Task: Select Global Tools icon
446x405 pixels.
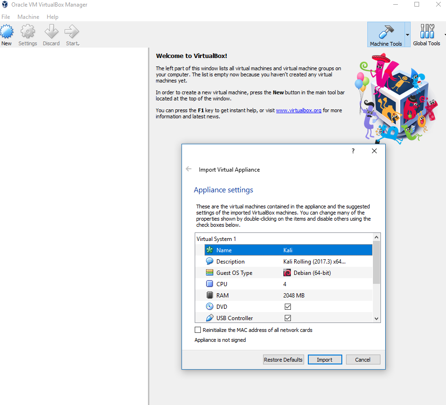Action: (x=427, y=31)
